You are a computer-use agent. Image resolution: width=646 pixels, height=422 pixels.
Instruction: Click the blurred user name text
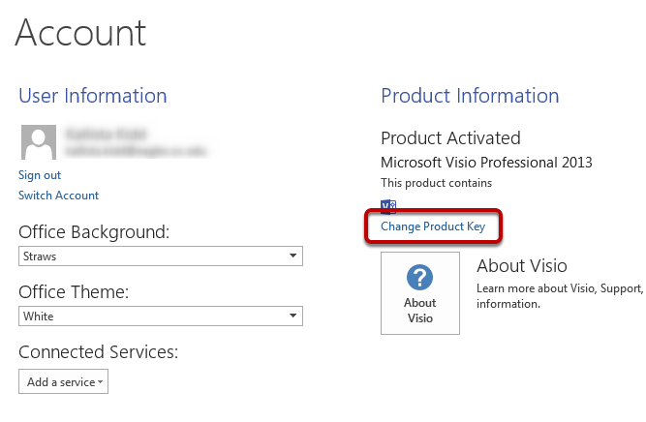[106, 135]
